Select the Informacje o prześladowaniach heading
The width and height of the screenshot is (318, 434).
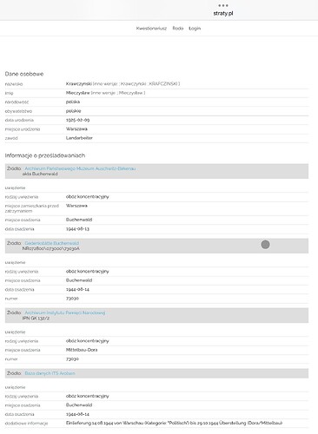tap(45, 155)
